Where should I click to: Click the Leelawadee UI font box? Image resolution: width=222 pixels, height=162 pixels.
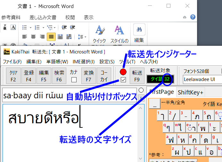(202, 79)
